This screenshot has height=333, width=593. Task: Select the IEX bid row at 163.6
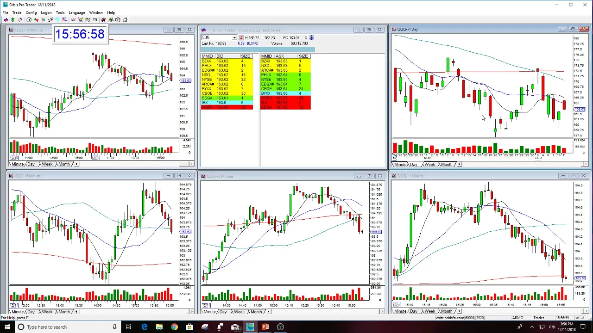coord(227,103)
